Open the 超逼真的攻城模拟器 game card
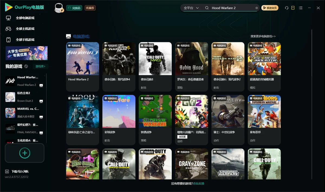This screenshot has width=325, height=192. [264, 67]
